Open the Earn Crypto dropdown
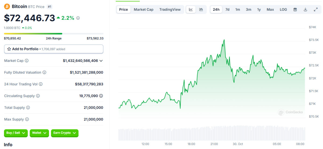This screenshot has height=149, width=323. tap(65, 133)
